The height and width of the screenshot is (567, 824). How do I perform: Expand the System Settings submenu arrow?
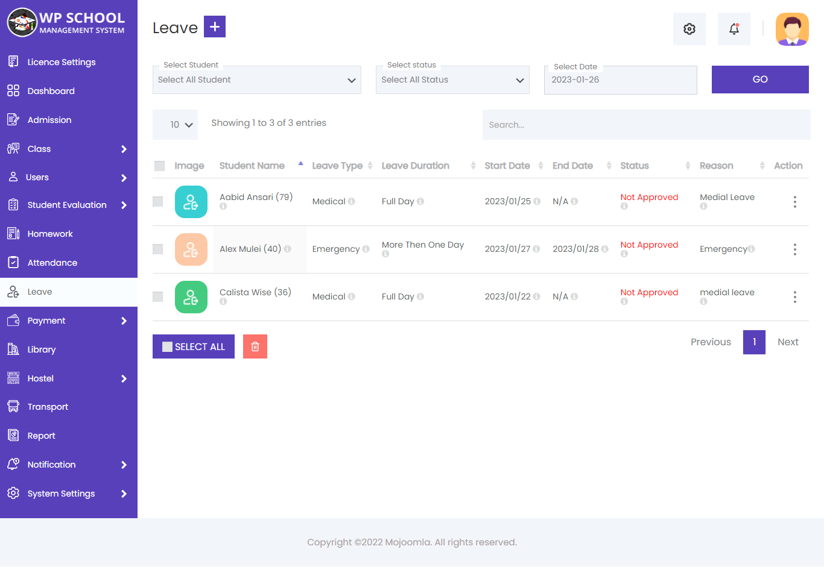tap(124, 493)
